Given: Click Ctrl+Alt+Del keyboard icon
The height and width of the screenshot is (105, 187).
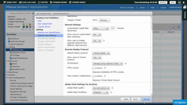Looking at the screenshot, I should click(20, 2).
